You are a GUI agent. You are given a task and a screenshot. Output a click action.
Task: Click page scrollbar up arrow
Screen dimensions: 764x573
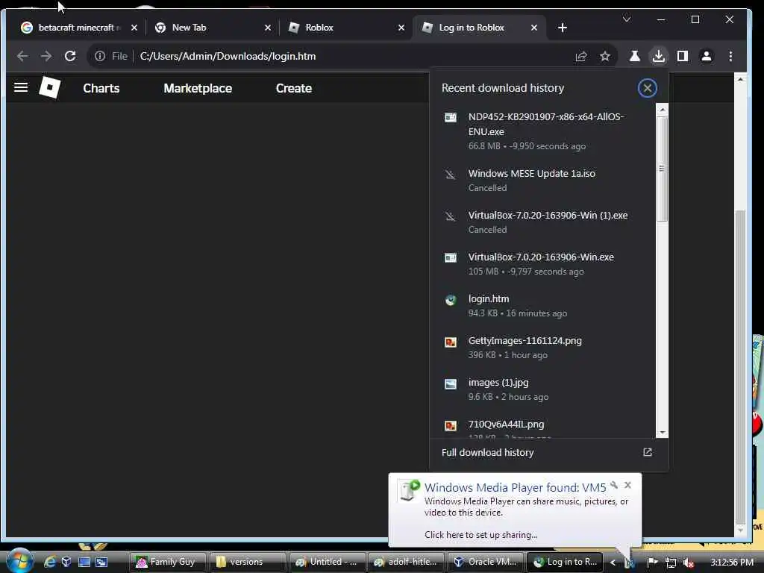(x=740, y=79)
